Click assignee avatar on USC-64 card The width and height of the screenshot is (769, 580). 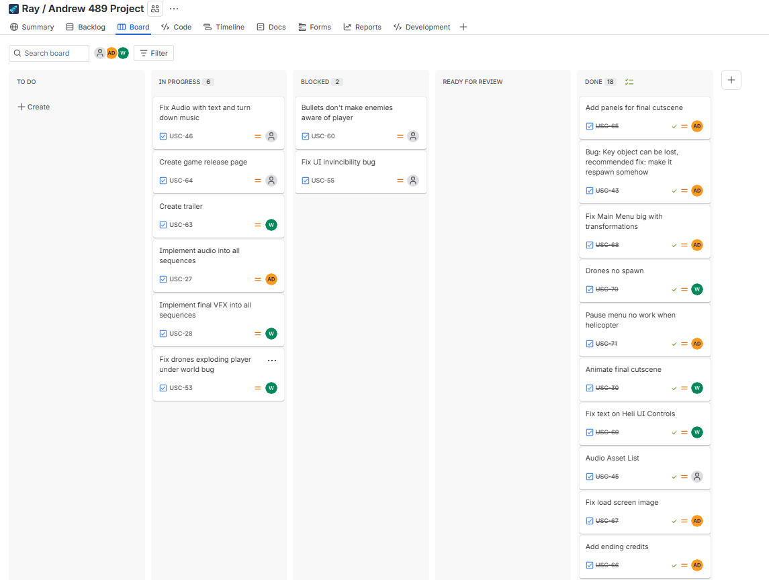pyautogui.click(x=271, y=181)
